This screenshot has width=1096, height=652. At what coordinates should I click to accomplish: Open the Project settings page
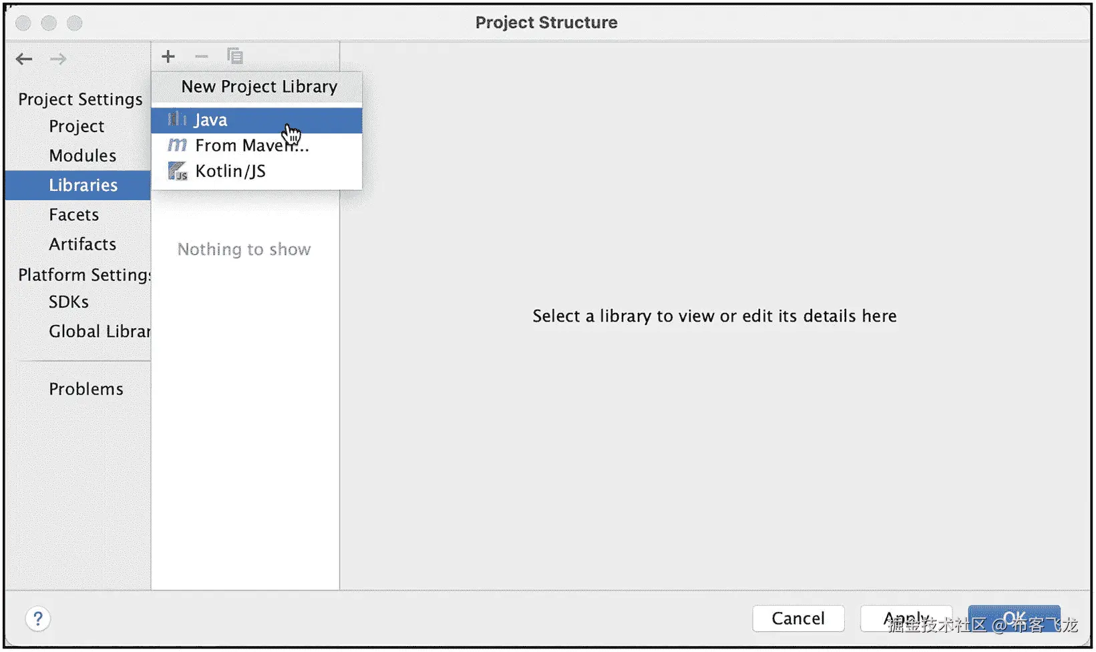pos(76,126)
